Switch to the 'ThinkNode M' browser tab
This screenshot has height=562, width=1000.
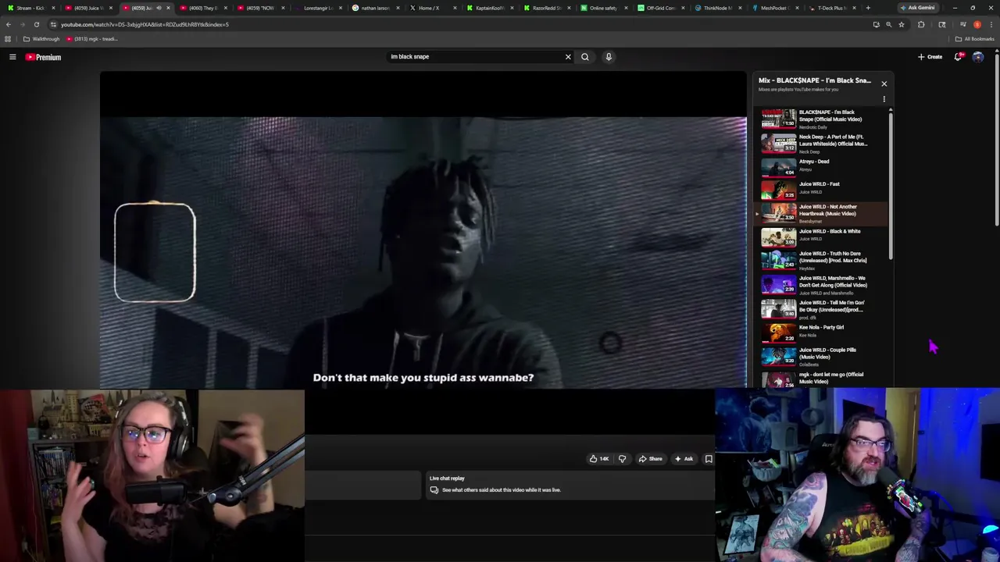pyautogui.click(x=717, y=8)
